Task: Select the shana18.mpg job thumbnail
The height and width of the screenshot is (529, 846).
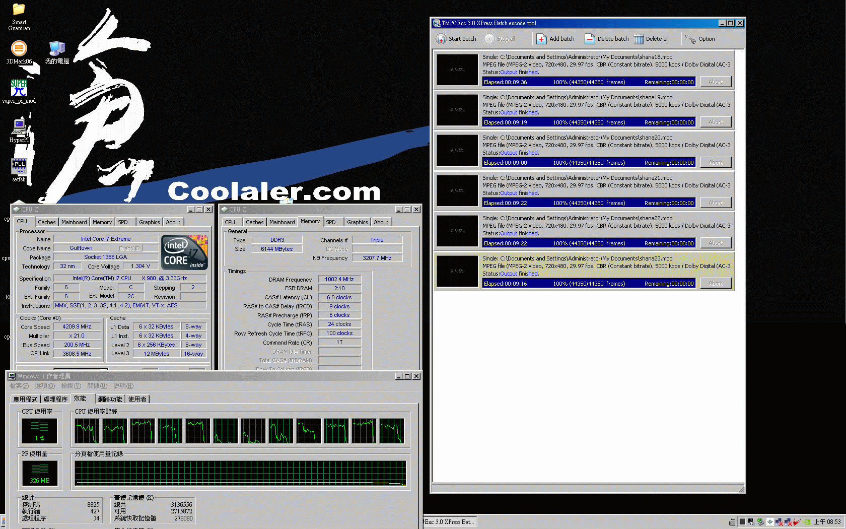Action: (x=457, y=70)
